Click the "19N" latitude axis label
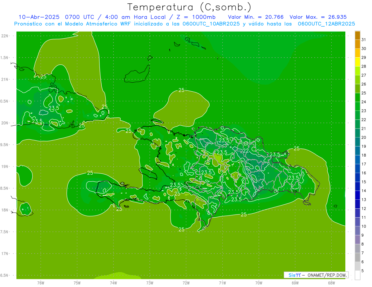This screenshot has width=372, height=287. click(5, 167)
